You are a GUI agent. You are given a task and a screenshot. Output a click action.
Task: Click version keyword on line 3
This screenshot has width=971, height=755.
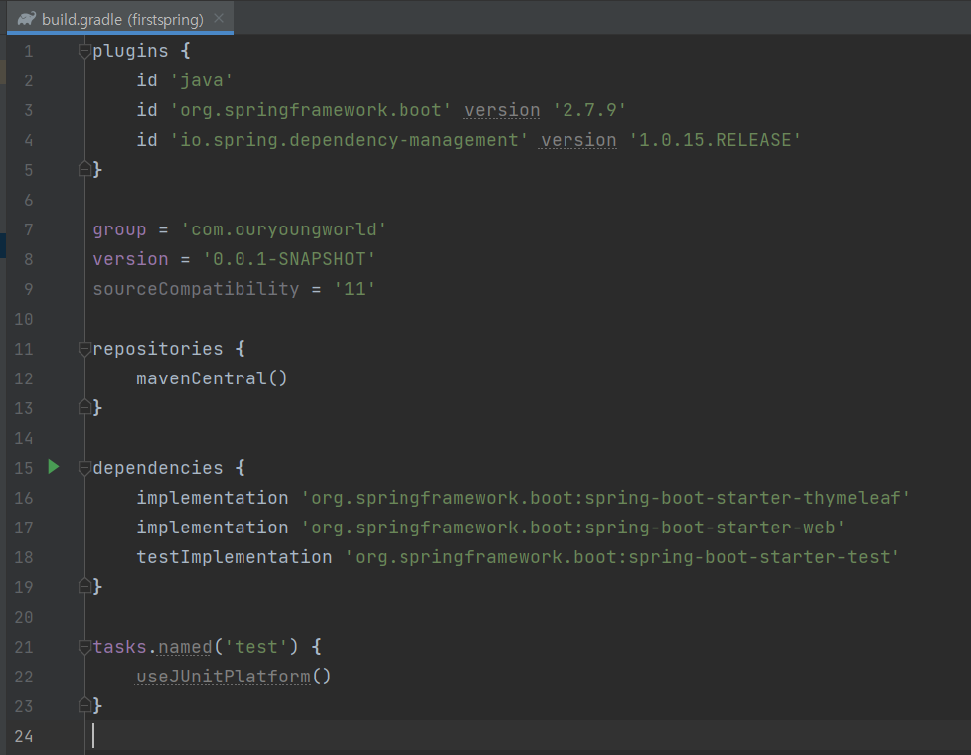pos(502,111)
